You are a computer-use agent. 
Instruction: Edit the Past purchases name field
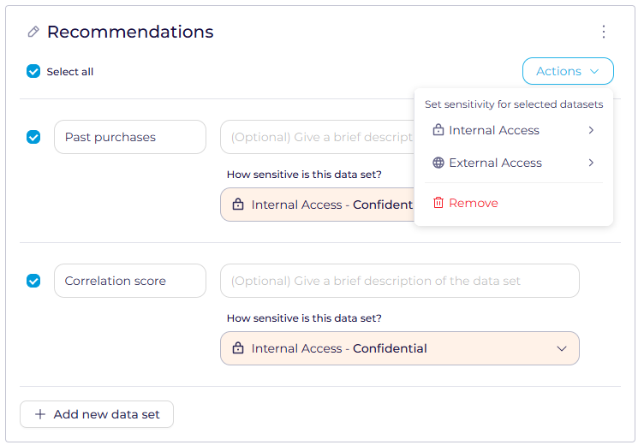tap(130, 137)
